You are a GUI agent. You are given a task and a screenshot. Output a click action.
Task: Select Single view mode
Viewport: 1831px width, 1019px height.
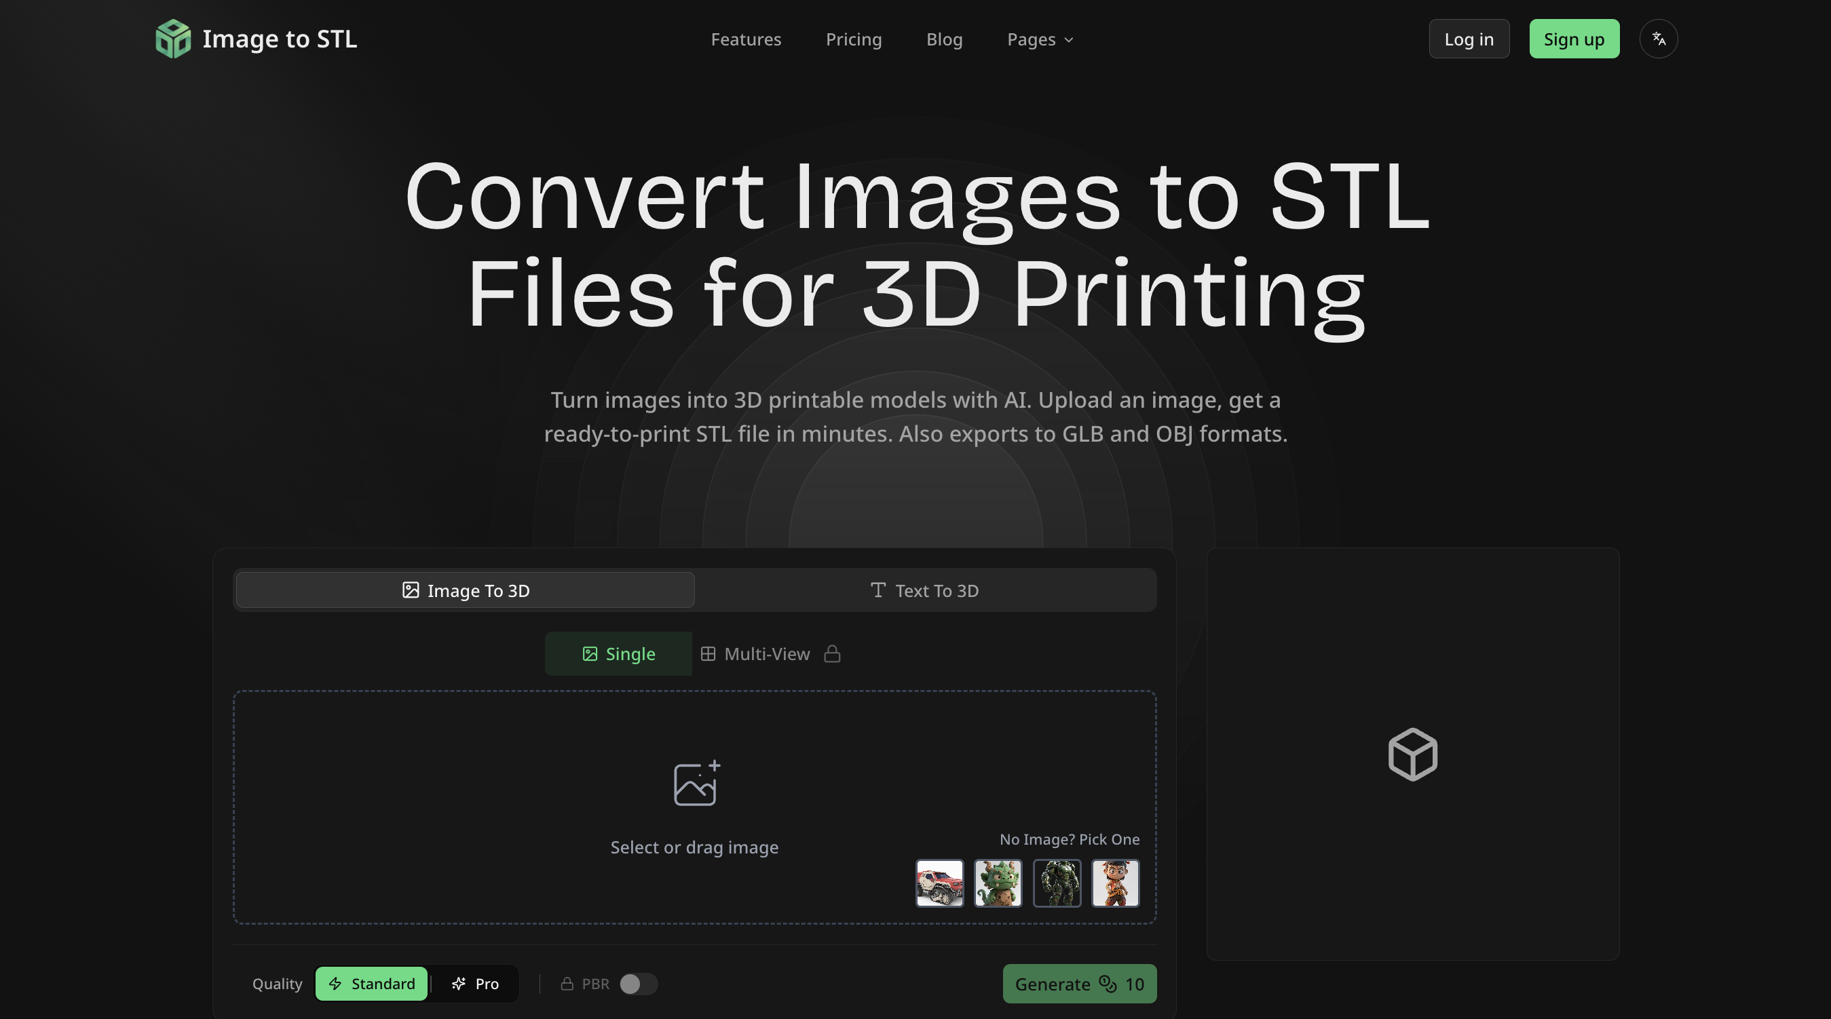click(618, 654)
